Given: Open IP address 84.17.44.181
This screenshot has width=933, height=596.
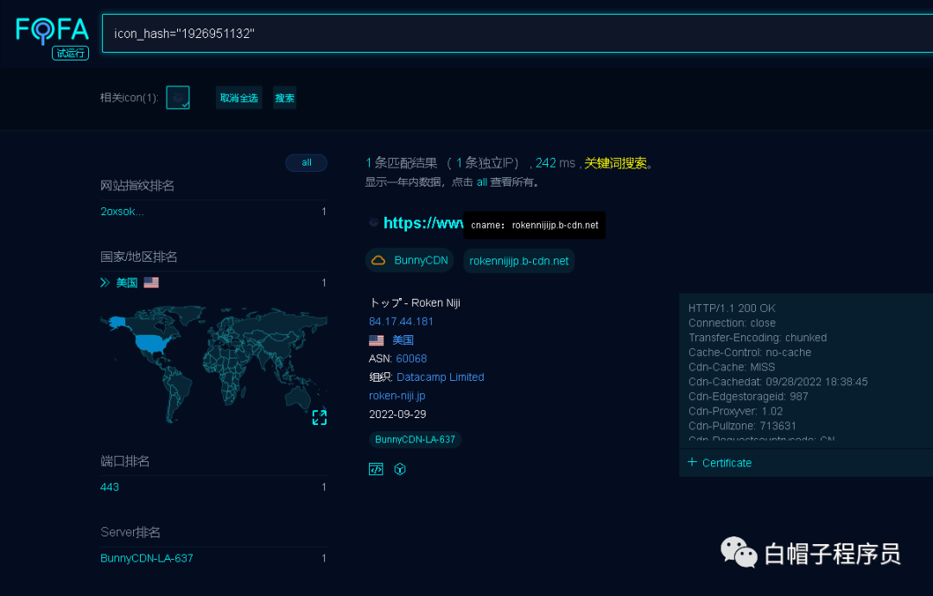Looking at the screenshot, I should [401, 321].
